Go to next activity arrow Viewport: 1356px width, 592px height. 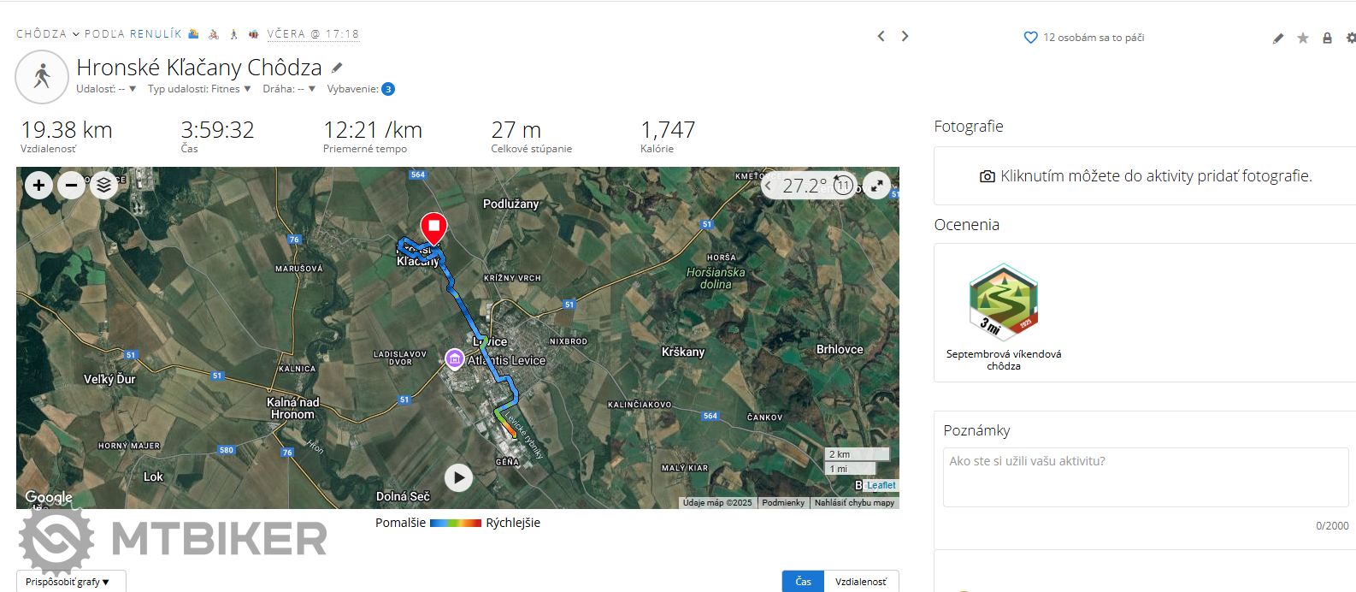pos(905,36)
